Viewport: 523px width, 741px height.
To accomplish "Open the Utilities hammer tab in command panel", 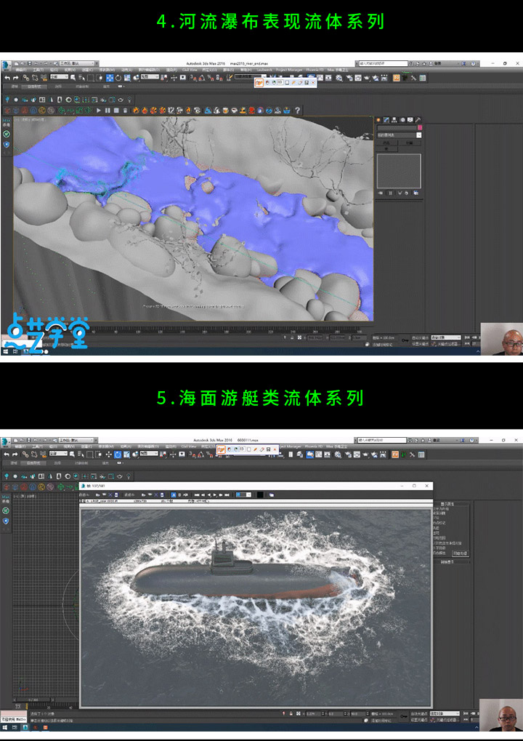I will pos(419,120).
